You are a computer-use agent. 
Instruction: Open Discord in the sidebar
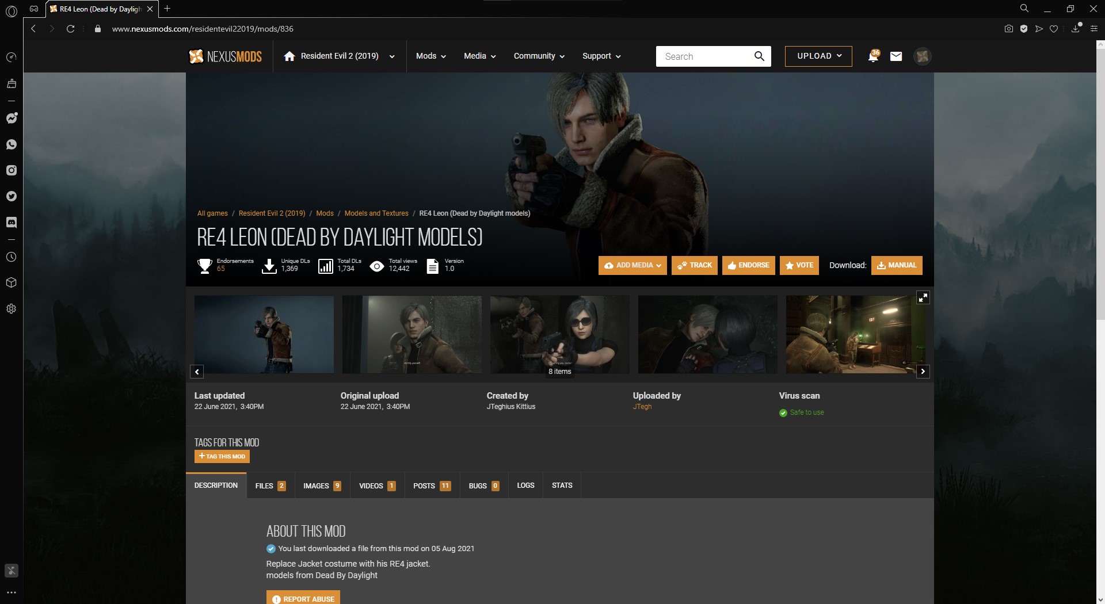coord(12,222)
